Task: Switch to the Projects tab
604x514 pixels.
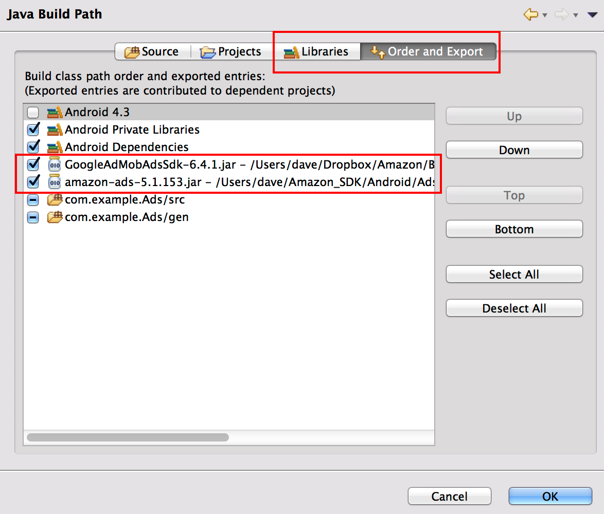Action: [x=231, y=51]
